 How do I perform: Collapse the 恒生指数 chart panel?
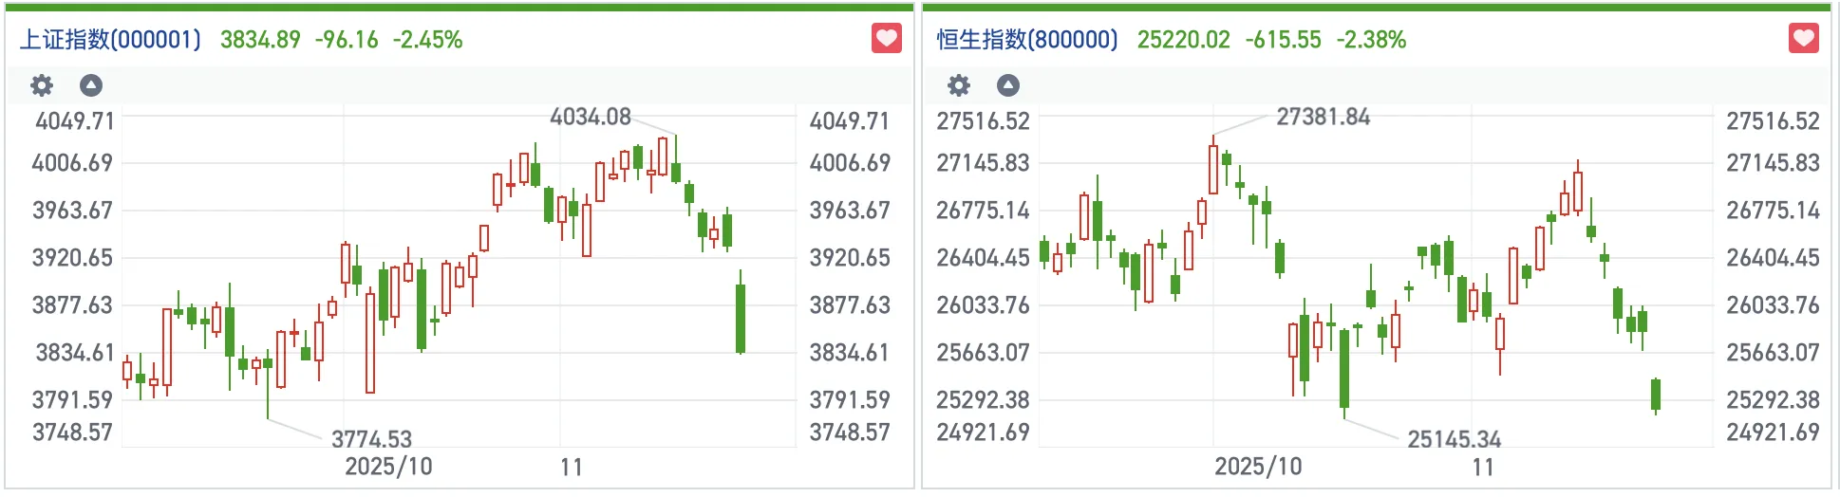(x=1008, y=85)
